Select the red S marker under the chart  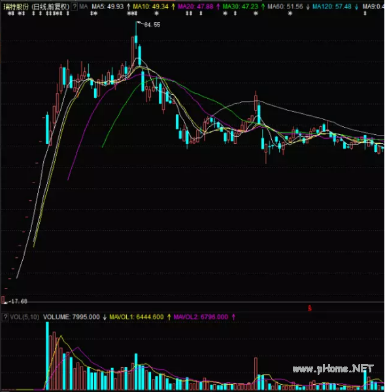[x=310, y=308]
